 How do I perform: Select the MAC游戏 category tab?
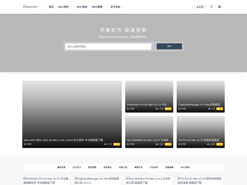[185, 167]
